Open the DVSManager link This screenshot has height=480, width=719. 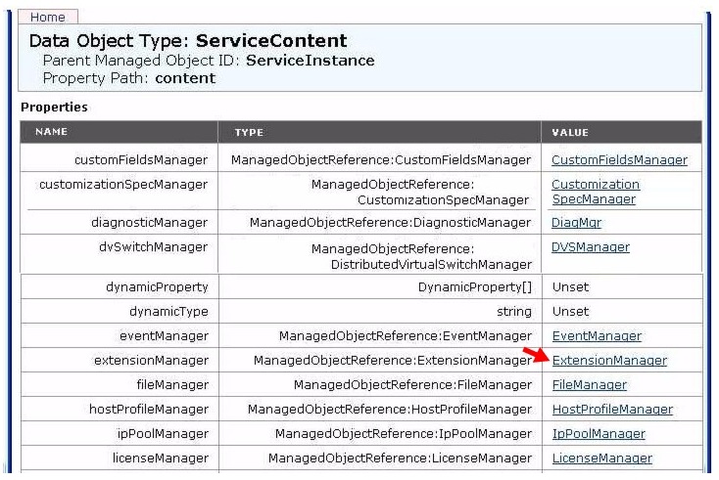coord(590,247)
